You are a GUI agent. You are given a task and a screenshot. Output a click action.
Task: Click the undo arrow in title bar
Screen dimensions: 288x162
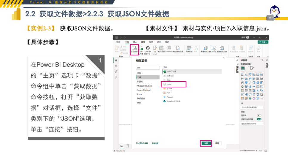click(x=121, y=38)
